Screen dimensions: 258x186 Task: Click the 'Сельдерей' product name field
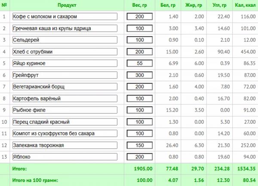pos(65,40)
